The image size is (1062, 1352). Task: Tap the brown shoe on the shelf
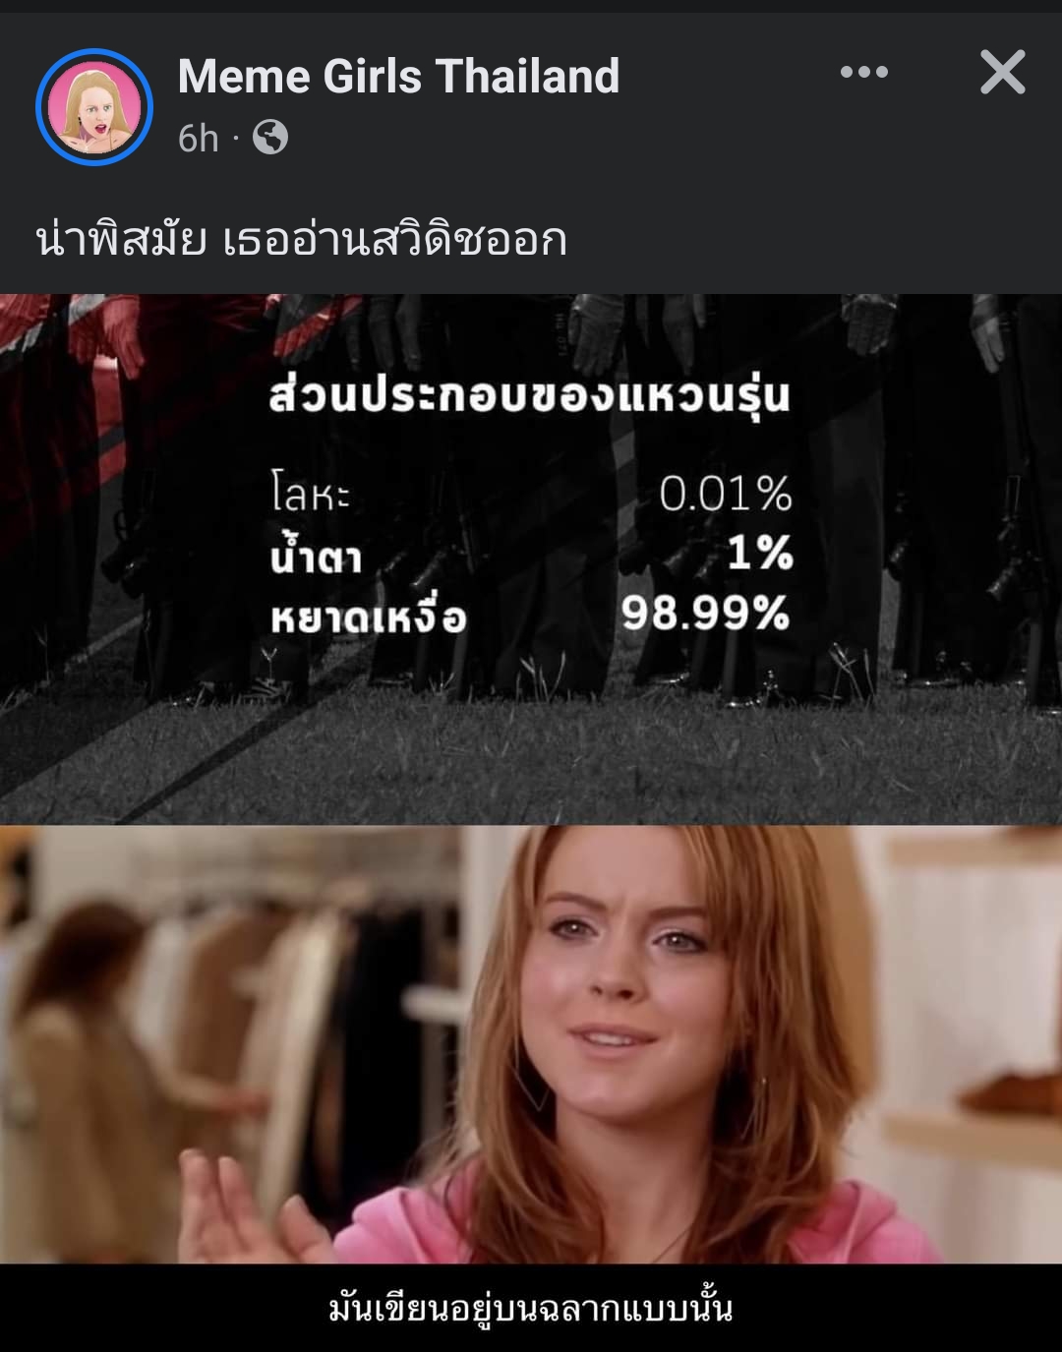click(x=1013, y=1093)
